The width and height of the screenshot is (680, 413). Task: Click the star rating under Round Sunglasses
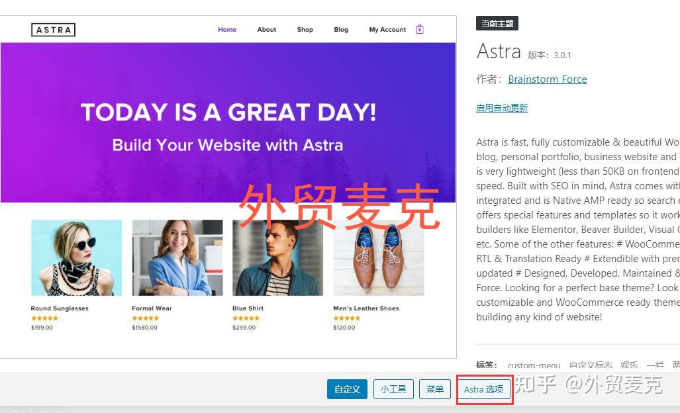(44, 318)
